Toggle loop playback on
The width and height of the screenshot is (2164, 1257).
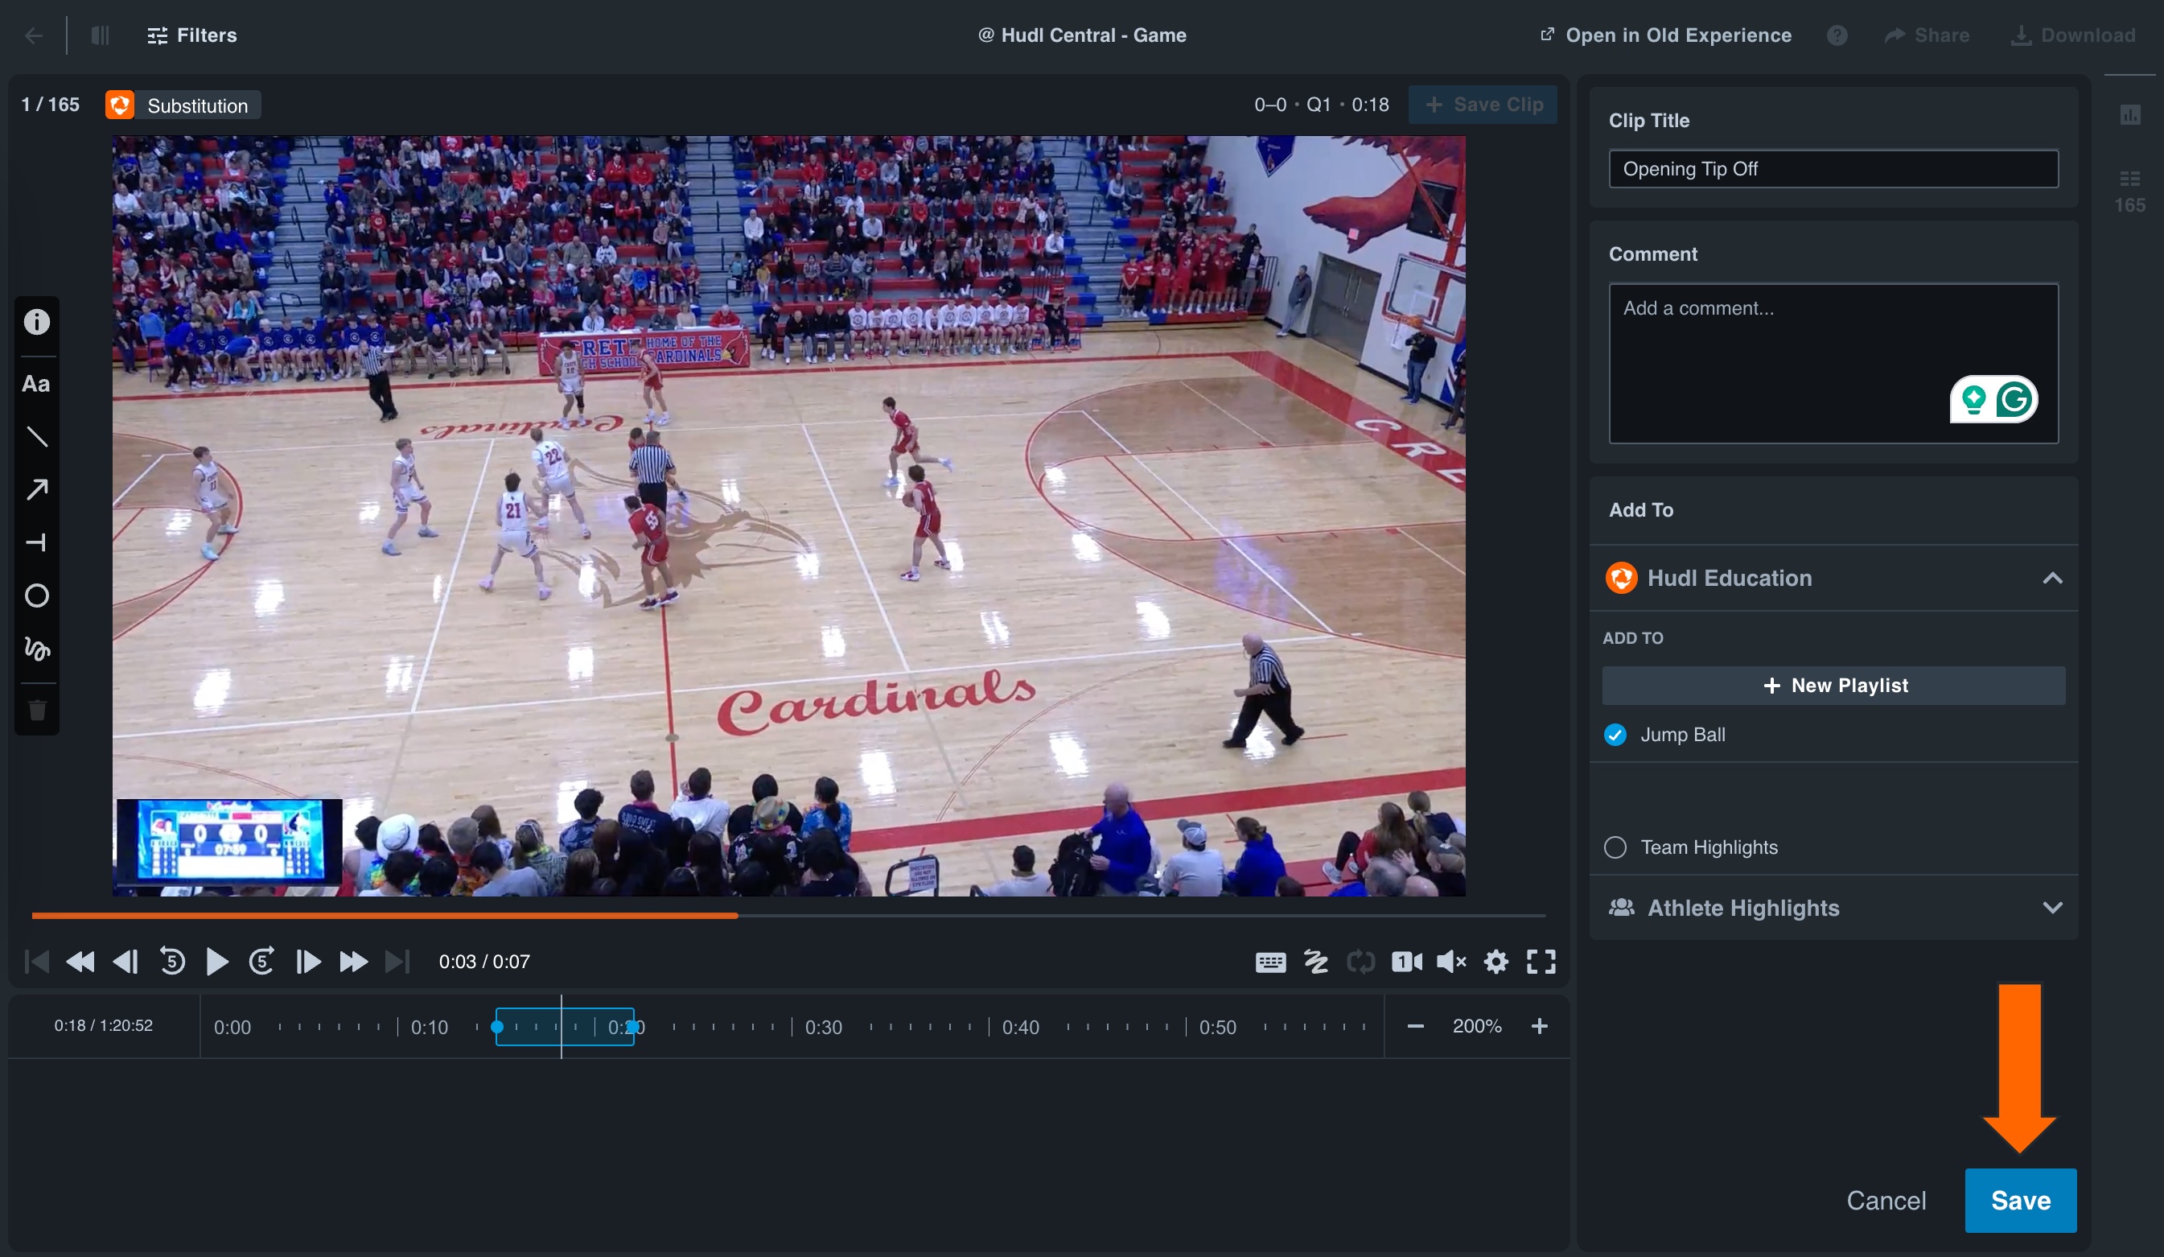tap(1362, 962)
